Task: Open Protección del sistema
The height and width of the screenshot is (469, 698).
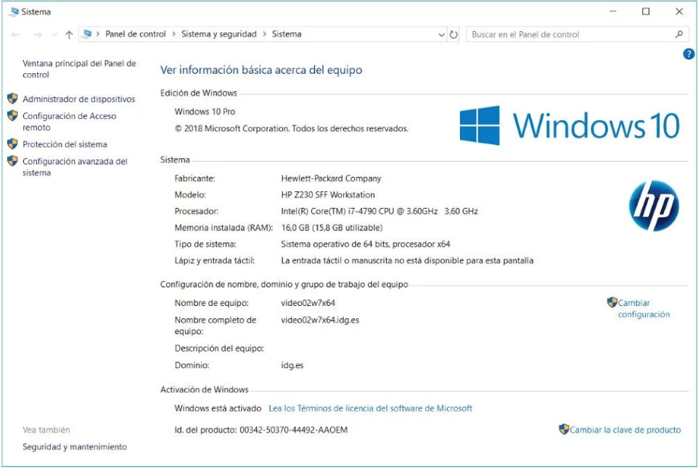Action: [65, 144]
